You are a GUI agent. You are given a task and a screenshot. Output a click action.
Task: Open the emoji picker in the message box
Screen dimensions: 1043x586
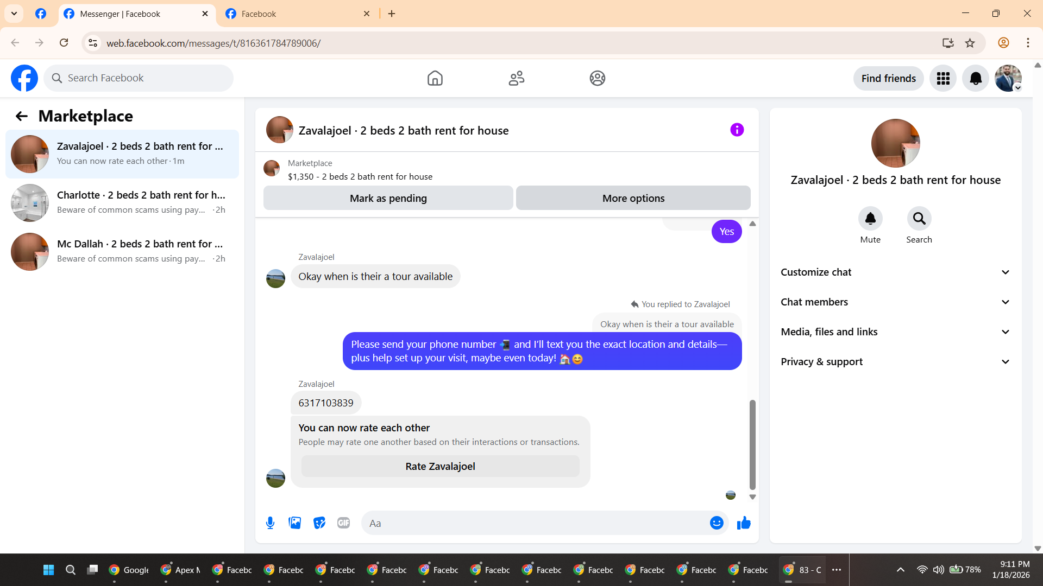717,523
